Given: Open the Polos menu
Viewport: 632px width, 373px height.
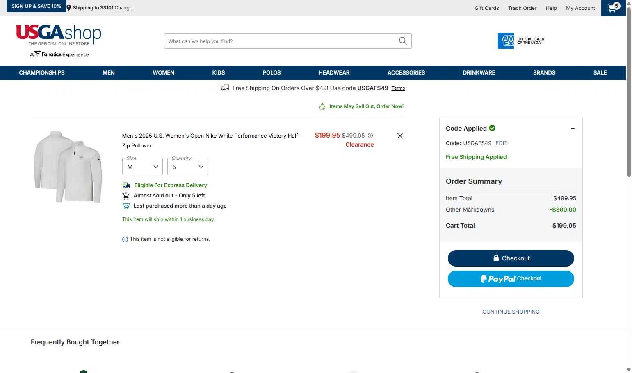Looking at the screenshot, I should click(x=272, y=72).
